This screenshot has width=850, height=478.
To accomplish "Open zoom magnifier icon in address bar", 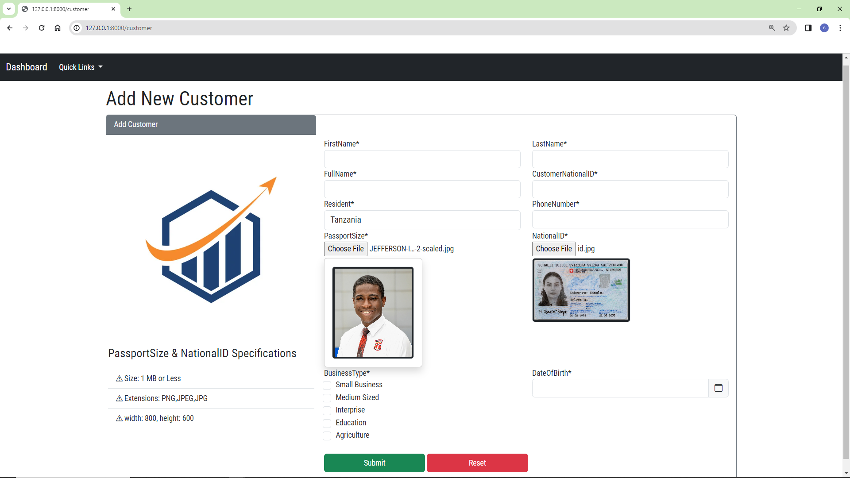I will [772, 28].
